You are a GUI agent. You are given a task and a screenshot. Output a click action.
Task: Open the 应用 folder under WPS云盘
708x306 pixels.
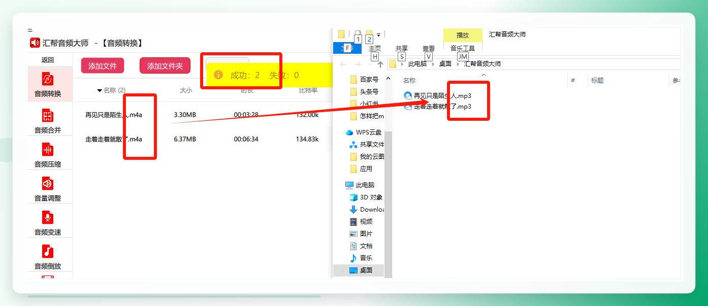coord(361,169)
